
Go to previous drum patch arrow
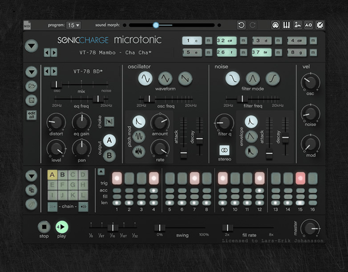47,71
